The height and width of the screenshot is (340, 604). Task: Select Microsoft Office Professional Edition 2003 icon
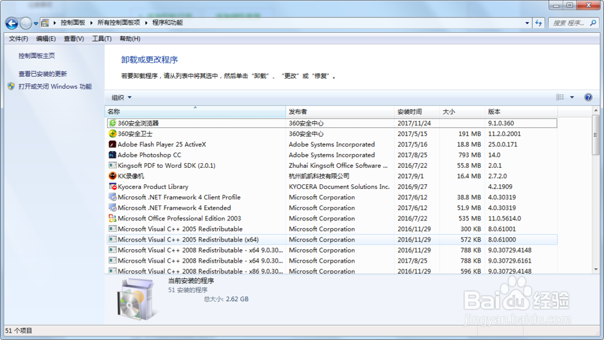click(x=112, y=219)
